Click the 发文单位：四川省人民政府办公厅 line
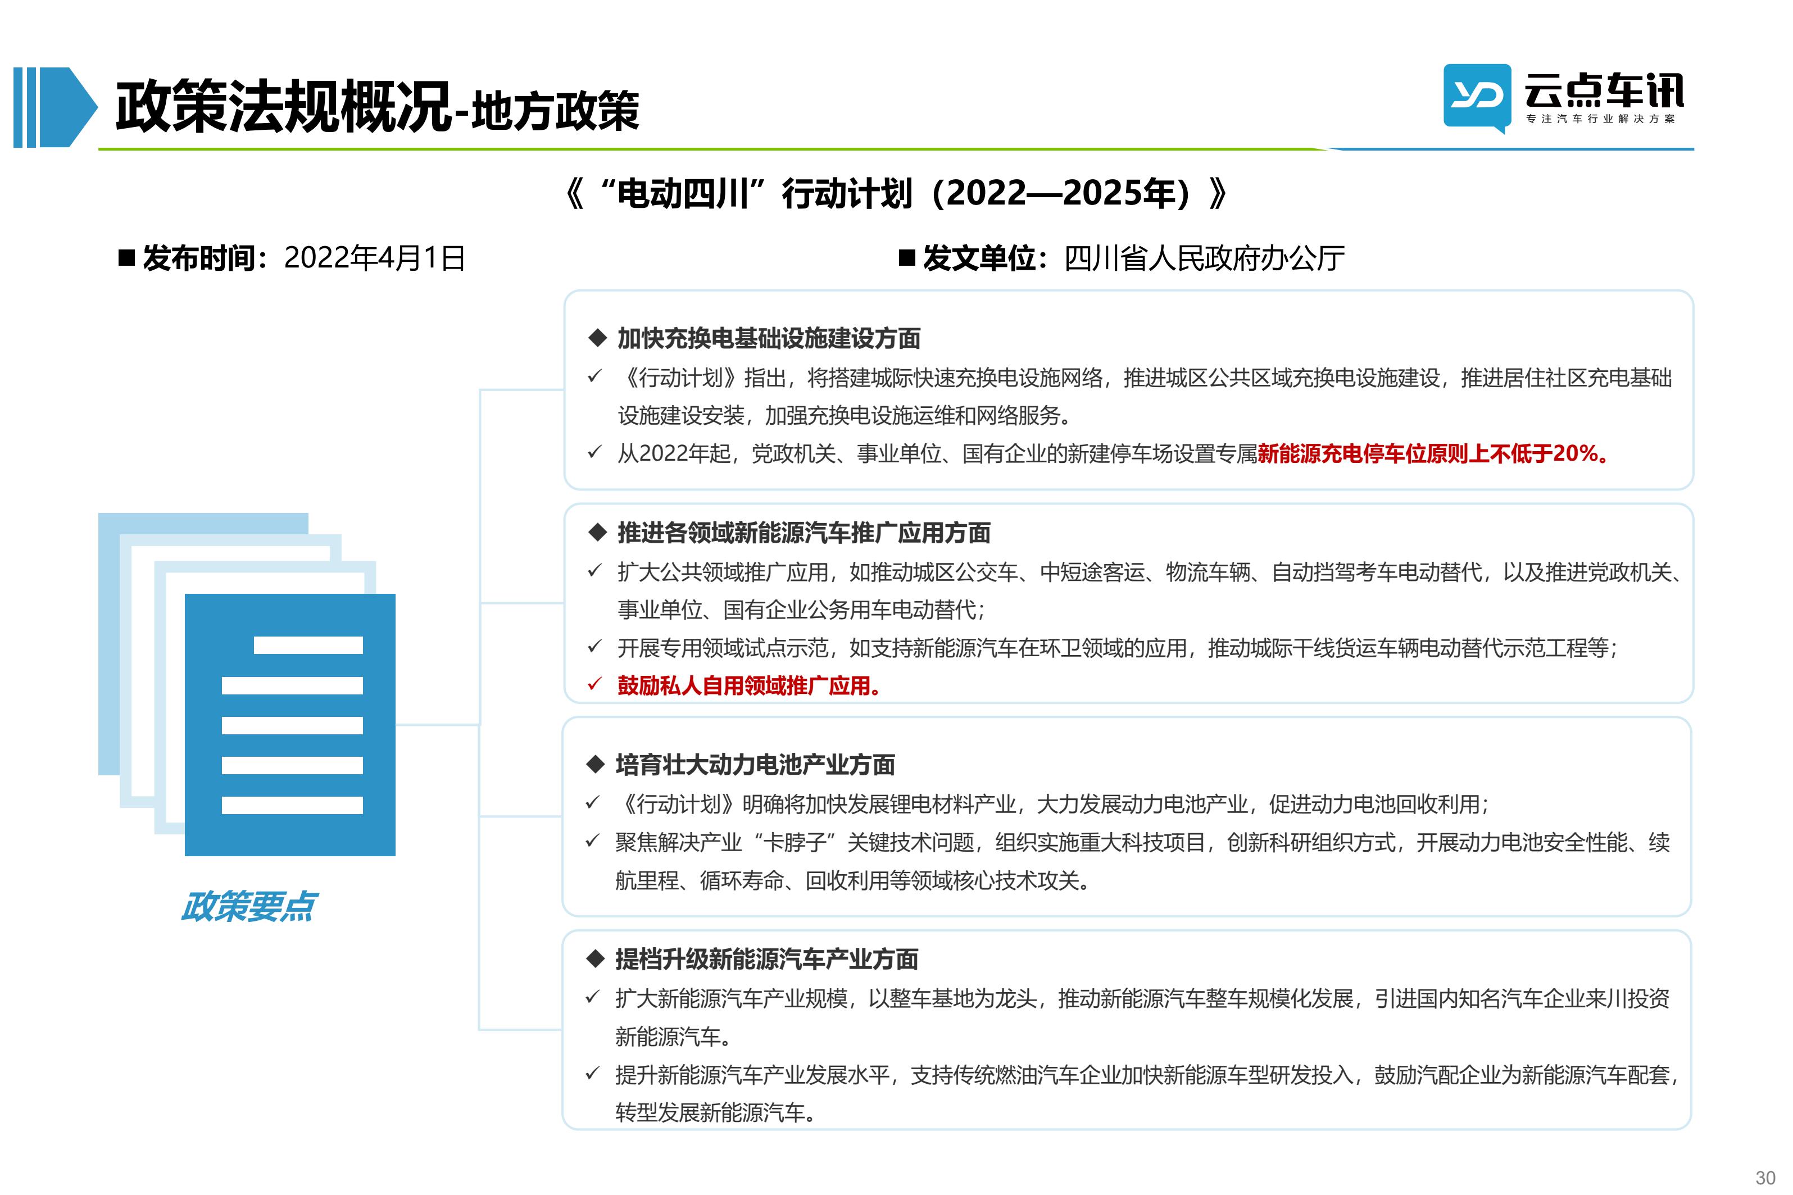Image resolution: width=1793 pixels, height=1195 pixels. pyautogui.click(x=1122, y=258)
